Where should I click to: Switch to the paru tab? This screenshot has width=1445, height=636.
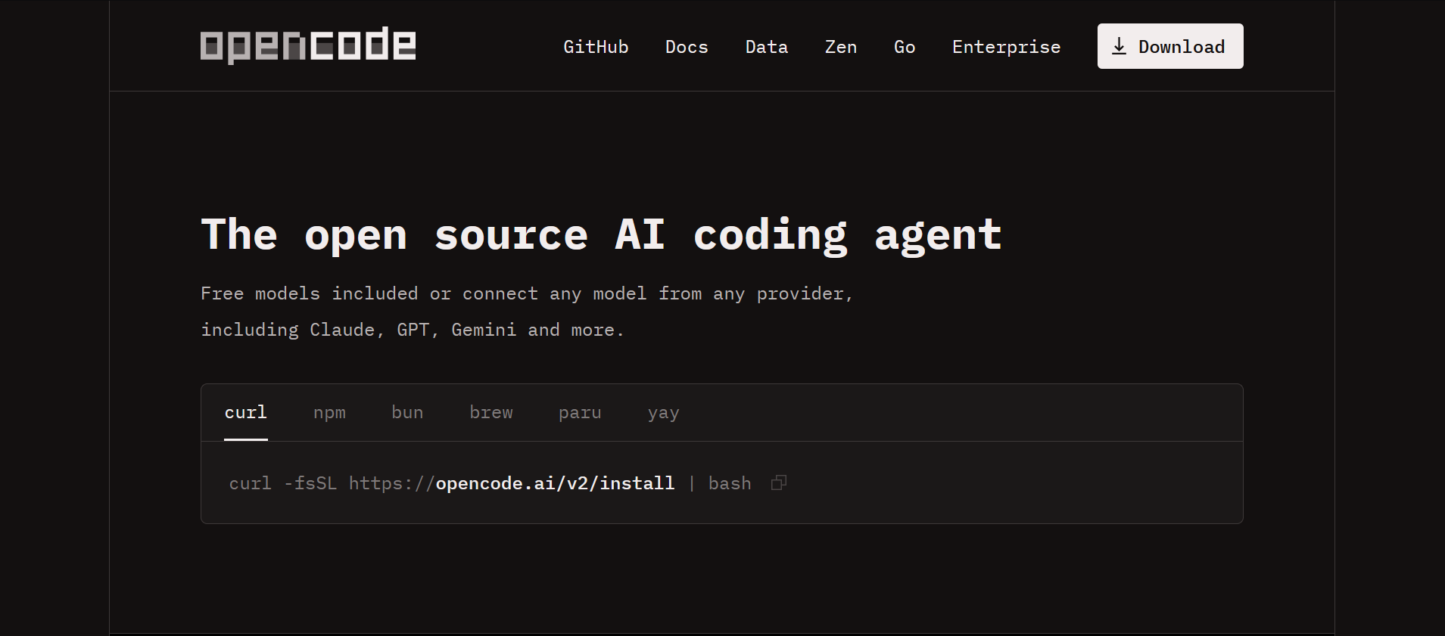(x=580, y=413)
